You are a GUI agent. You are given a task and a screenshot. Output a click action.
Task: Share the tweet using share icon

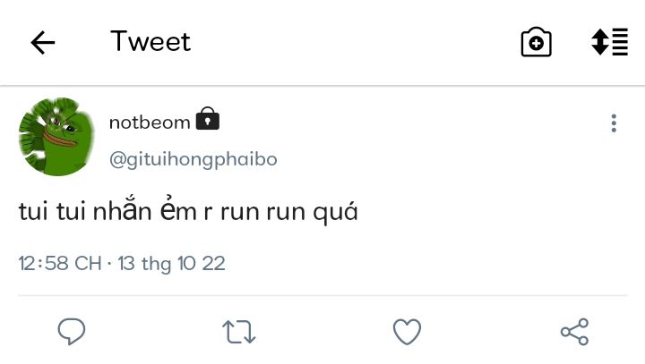click(574, 332)
